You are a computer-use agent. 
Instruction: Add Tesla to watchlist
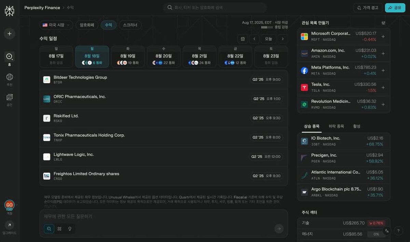point(383,88)
